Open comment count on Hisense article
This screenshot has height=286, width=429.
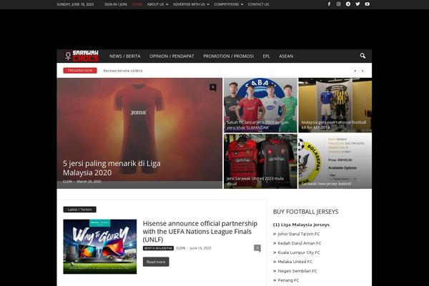tap(257, 247)
